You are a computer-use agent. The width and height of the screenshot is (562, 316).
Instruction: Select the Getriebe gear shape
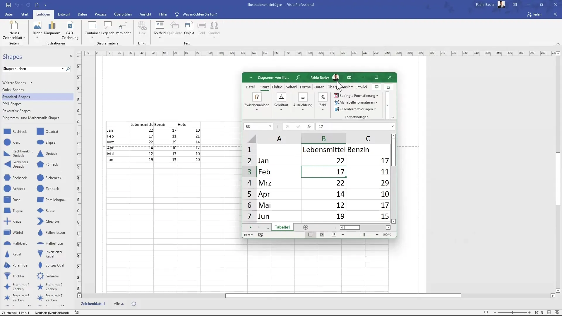(48, 276)
